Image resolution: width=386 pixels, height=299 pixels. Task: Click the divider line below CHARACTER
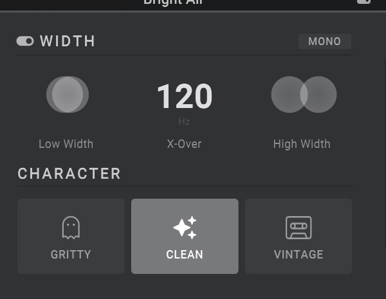click(x=184, y=186)
